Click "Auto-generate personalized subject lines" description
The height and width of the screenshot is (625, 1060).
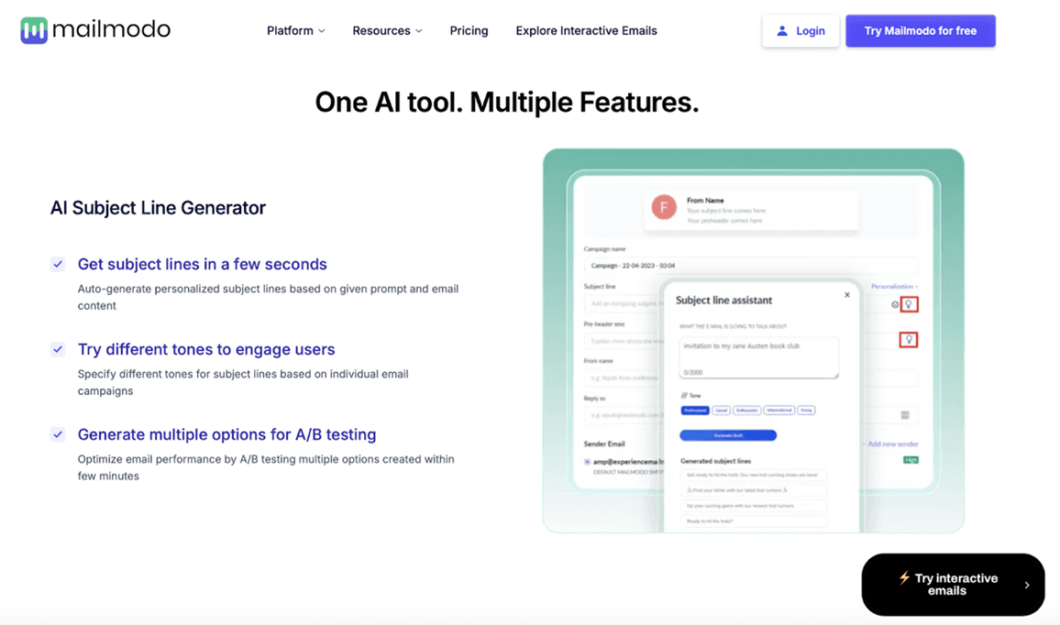268,297
